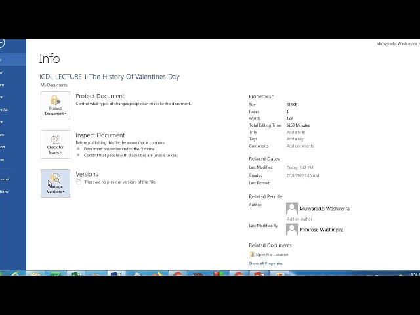Click the avatar next to Primrose Washinyira

[292, 229]
